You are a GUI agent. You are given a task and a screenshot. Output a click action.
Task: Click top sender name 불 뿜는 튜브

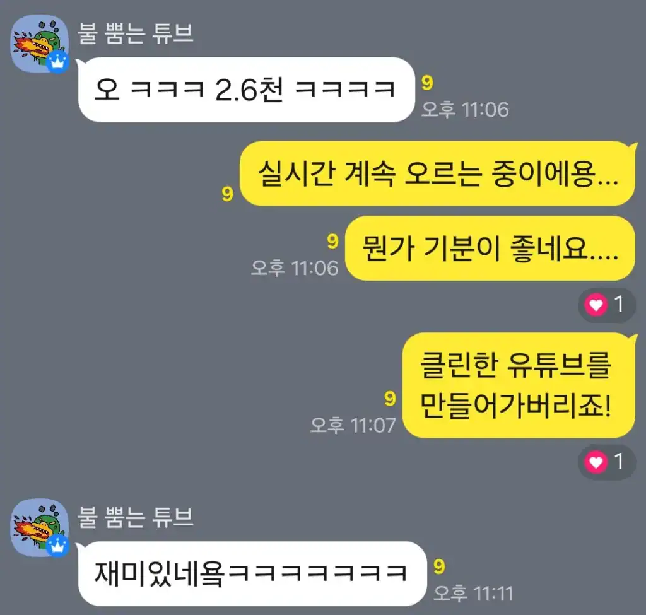pos(136,33)
